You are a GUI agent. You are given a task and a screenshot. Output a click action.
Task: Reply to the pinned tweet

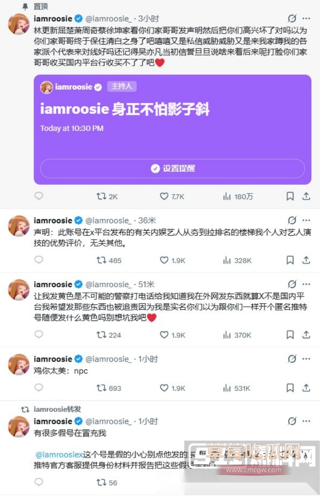38,196
